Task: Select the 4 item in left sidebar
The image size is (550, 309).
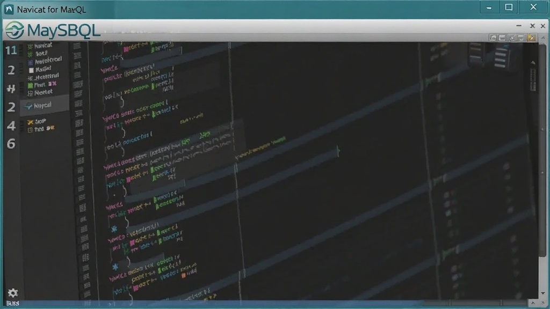Action: pos(11,126)
